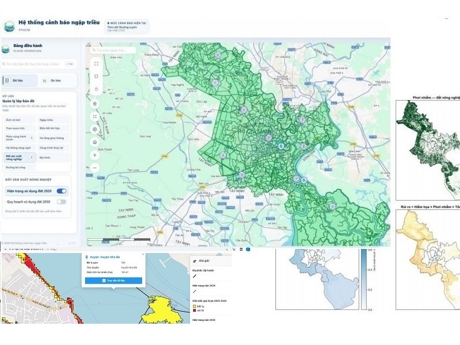Click the current warning level status badge
Screen dimensions: 460x345
(127, 26)
